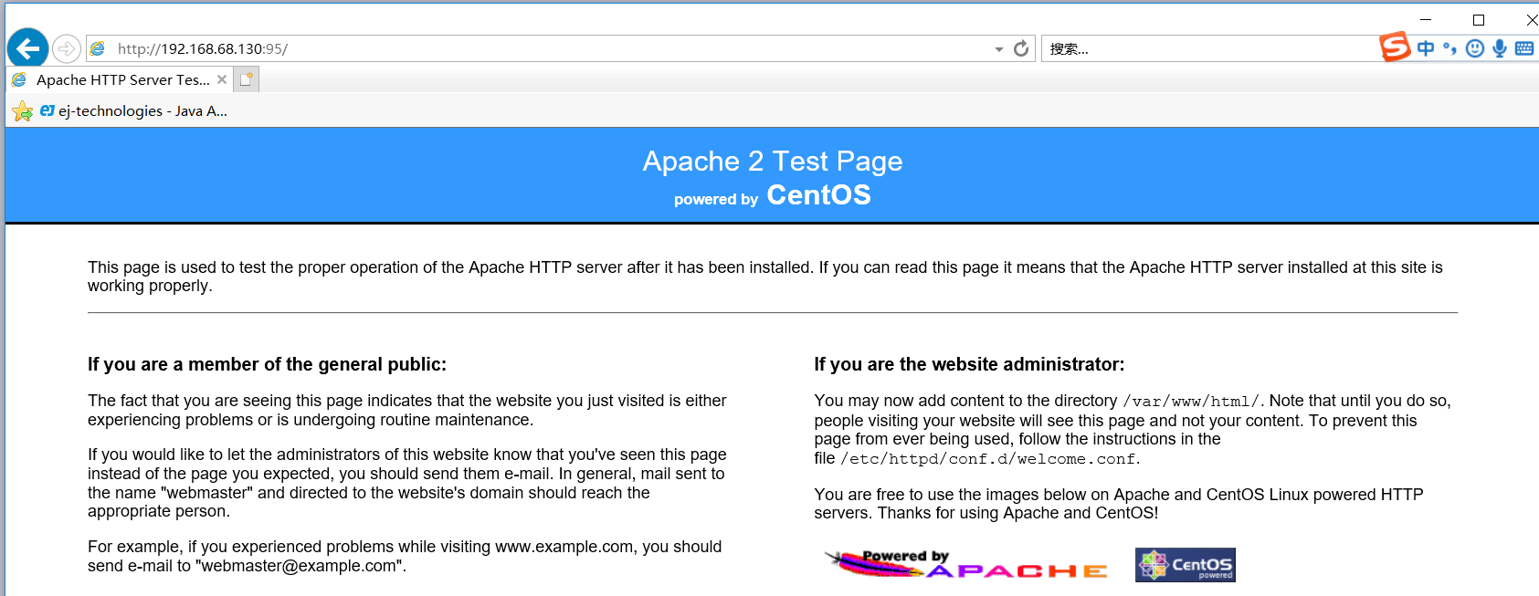This screenshot has height=596, width=1539.
Task: Close the Apache HTTP Server Test tab
Action: 222,79
